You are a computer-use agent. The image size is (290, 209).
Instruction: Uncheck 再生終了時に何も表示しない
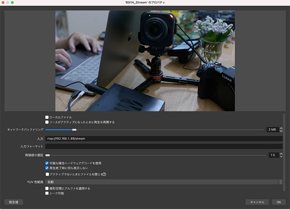(47, 168)
